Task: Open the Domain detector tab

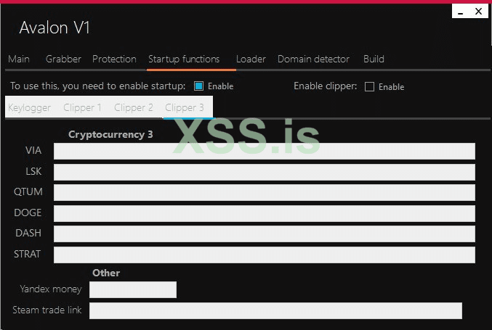Action: pos(313,59)
